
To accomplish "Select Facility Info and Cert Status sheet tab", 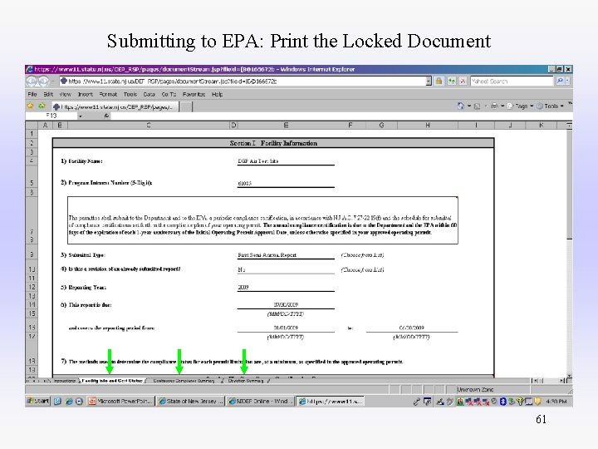I will [x=112, y=381].
